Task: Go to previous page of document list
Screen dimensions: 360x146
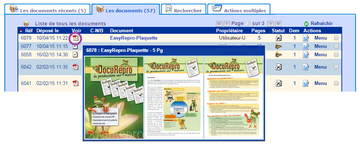Action: coord(227,24)
